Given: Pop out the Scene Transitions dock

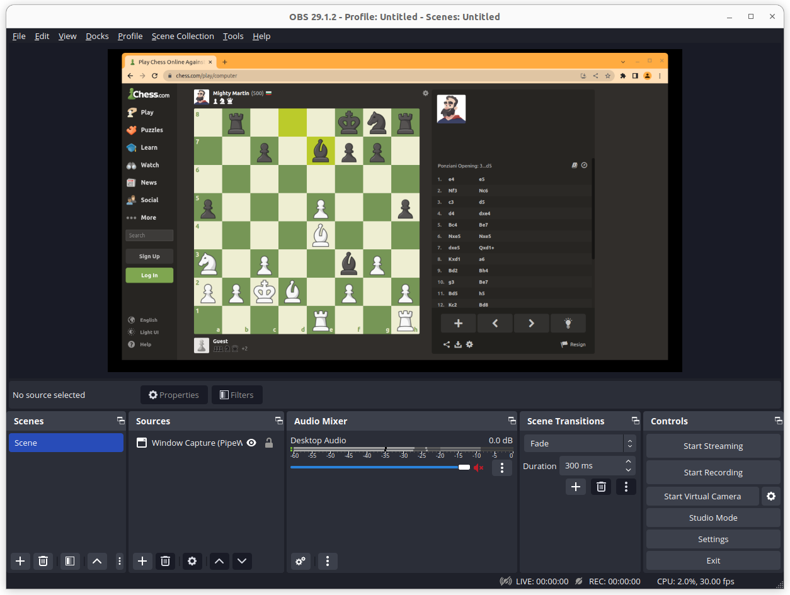Looking at the screenshot, I should 635,421.
